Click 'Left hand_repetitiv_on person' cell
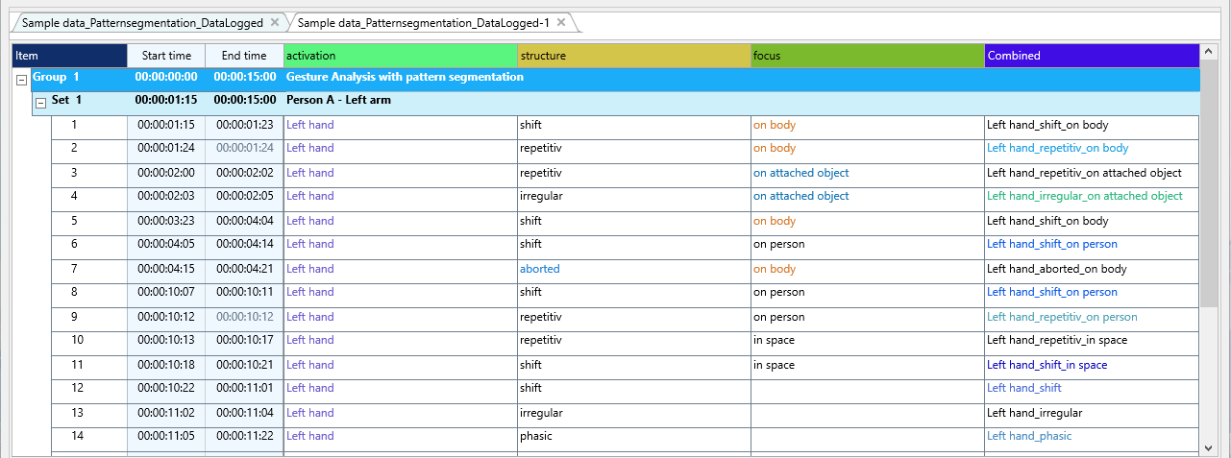Screen dimensions: 1231x458 (1063, 317)
